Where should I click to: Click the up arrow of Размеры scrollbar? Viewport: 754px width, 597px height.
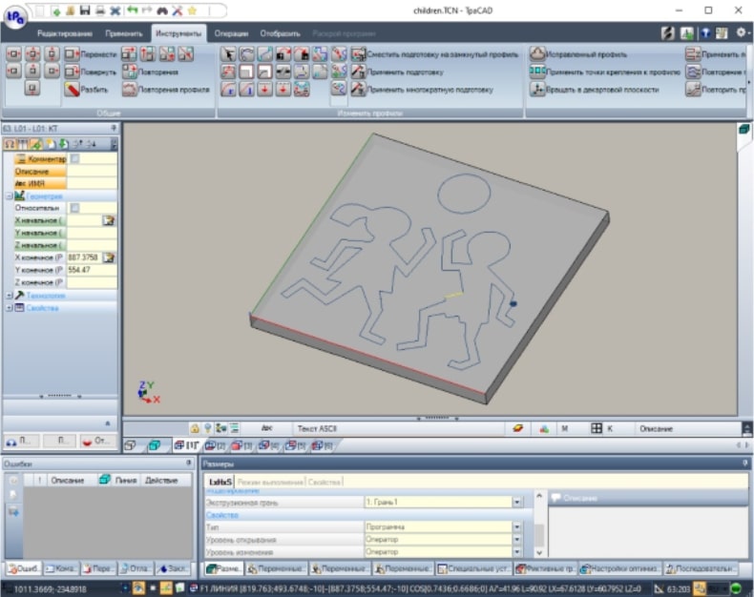[539, 496]
